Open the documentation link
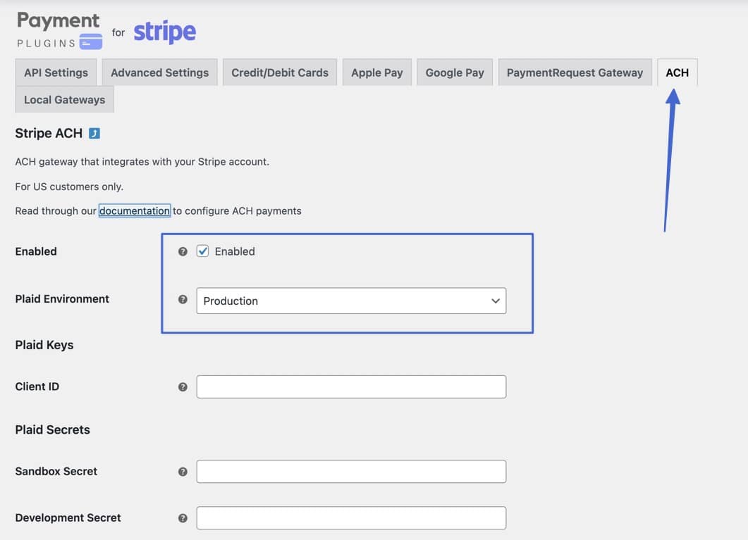The height and width of the screenshot is (540, 748). (x=134, y=211)
